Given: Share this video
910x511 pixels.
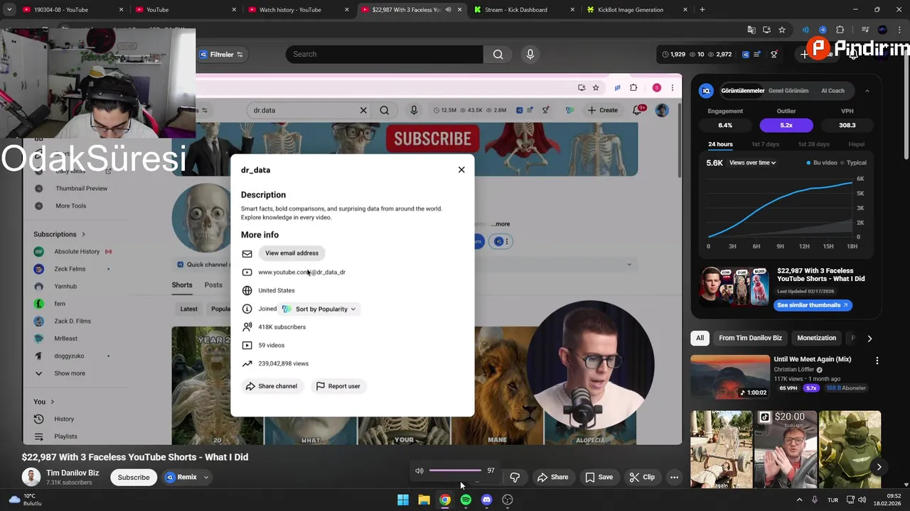Looking at the screenshot, I should 552,477.
